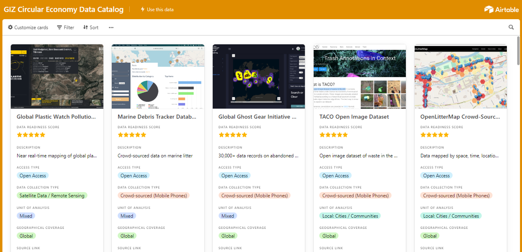522x252 pixels.
Task: Open the Sort options
Action: (x=91, y=27)
